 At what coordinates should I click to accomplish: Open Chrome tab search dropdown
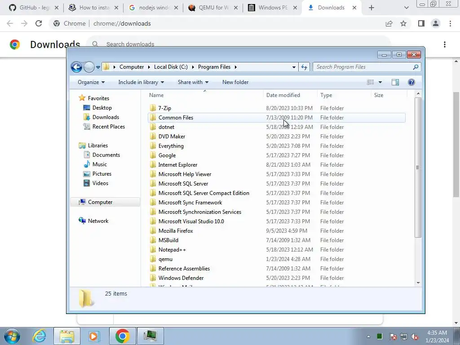pyautogui.click(x=406, y=8)
